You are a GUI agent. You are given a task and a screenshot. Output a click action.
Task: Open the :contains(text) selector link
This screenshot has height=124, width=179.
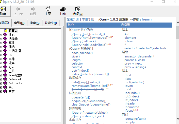click(x=135, y=119)
